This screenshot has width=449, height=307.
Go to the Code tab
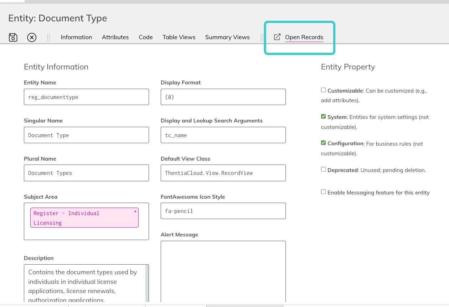[146, 37]
